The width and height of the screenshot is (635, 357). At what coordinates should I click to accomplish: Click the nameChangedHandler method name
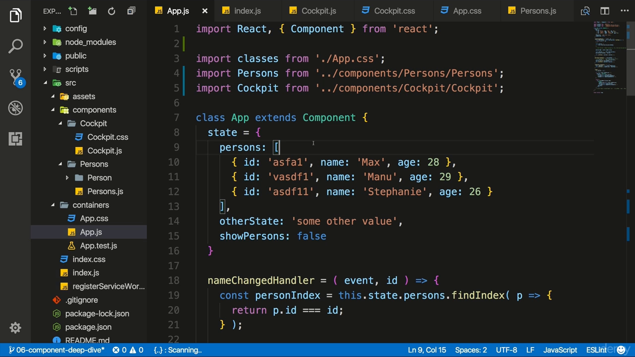261,281
